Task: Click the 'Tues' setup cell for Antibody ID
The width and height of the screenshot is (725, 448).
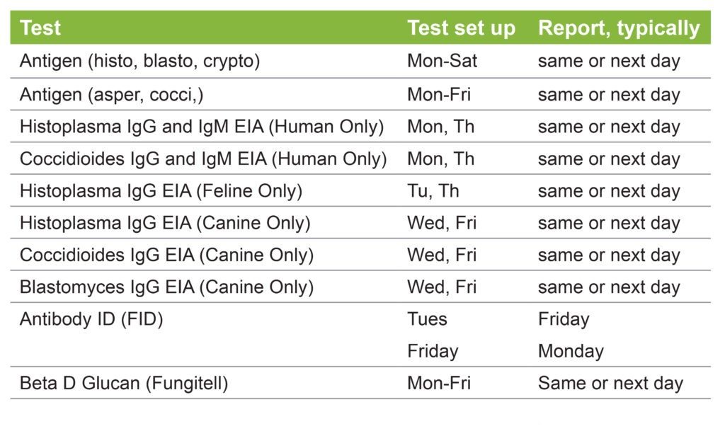Action: [427, 319]
